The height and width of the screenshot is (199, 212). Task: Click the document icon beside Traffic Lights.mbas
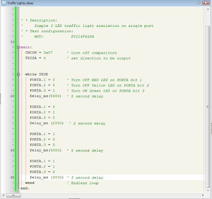[4, 3]
